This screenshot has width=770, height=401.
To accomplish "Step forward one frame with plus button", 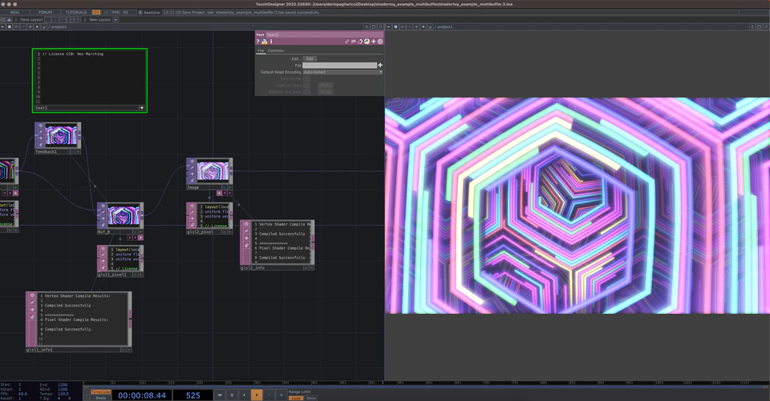I will point(282,395).
